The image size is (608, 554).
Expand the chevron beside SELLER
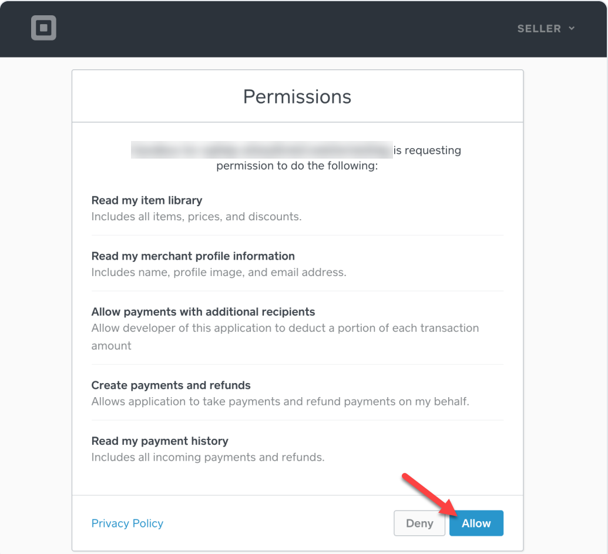tap(572, 29)
